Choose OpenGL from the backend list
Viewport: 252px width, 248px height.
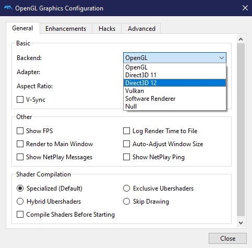(x=175, y=67)
